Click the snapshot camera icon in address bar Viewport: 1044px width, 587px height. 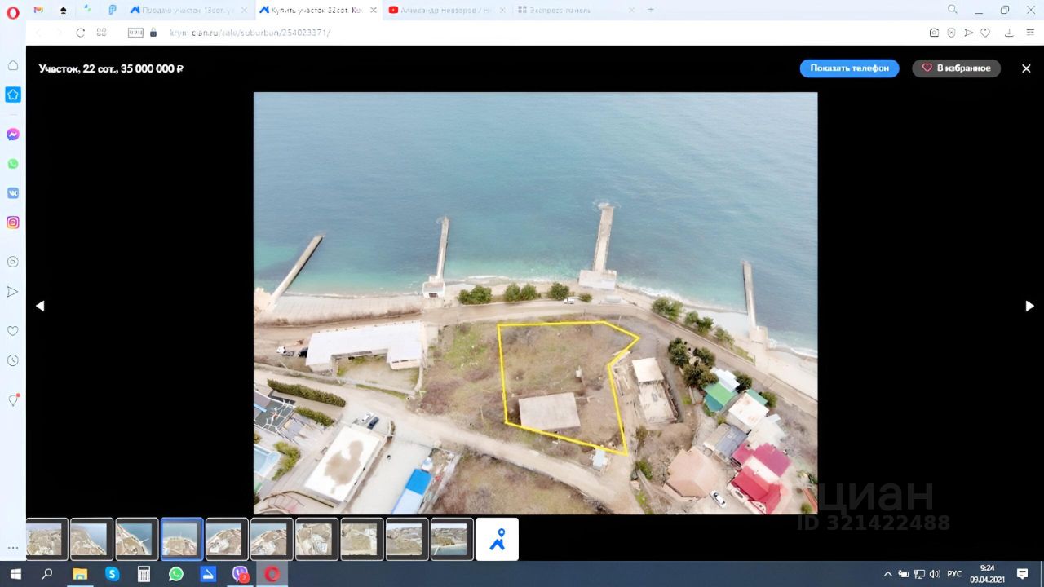(x=934, y=33)
